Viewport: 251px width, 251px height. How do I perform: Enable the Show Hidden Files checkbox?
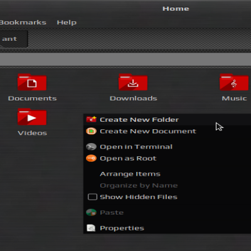click(92, 197)
